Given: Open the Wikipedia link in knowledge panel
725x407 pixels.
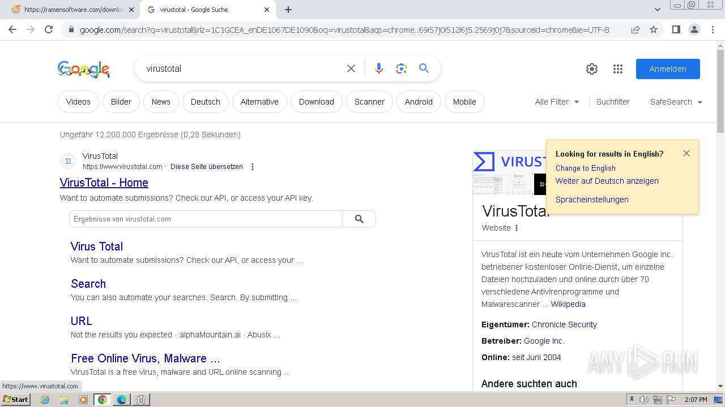Looking at the screenshot, I should pos(568,304).
